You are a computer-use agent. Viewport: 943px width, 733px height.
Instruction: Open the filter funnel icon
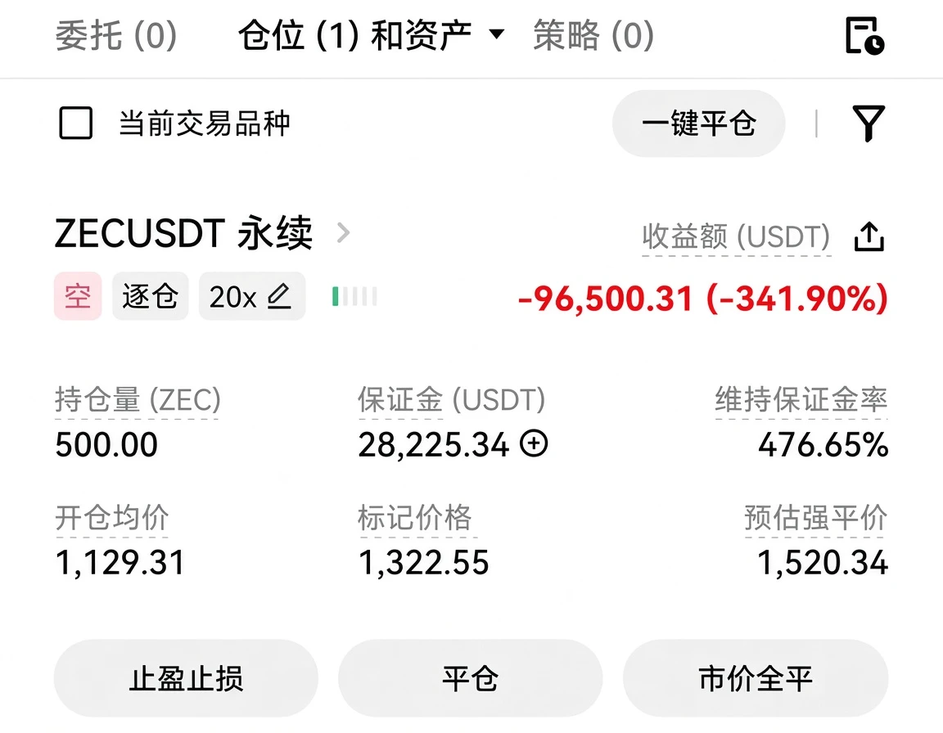point(869,124)
